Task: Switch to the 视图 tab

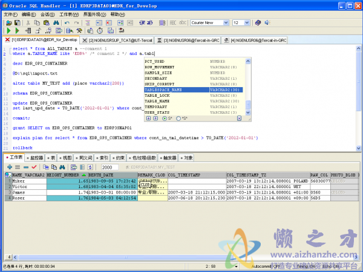Action: pyautogui.click(x=65, y=158)
